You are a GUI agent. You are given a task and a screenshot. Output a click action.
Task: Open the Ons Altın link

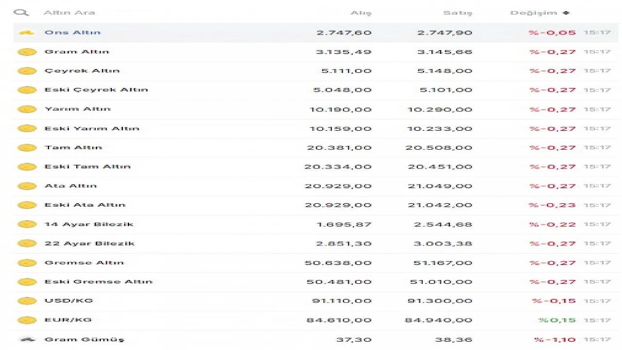[72, 33]
